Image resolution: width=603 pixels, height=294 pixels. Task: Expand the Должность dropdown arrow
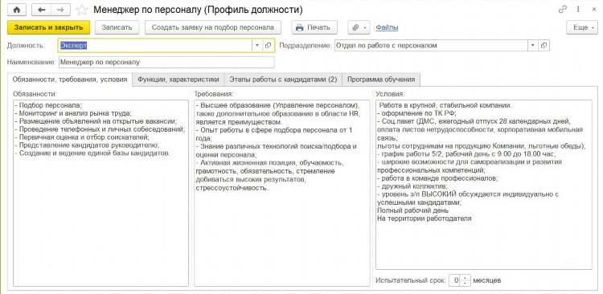(x=257, y=45)
